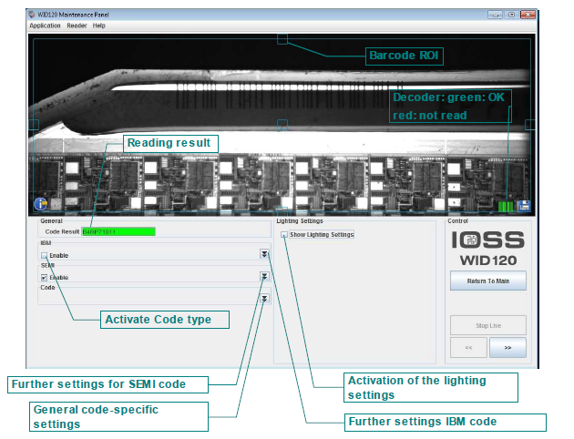Click the save disk icon on image
This screenshot has height=439, width=574.
[x=524, y=206]
